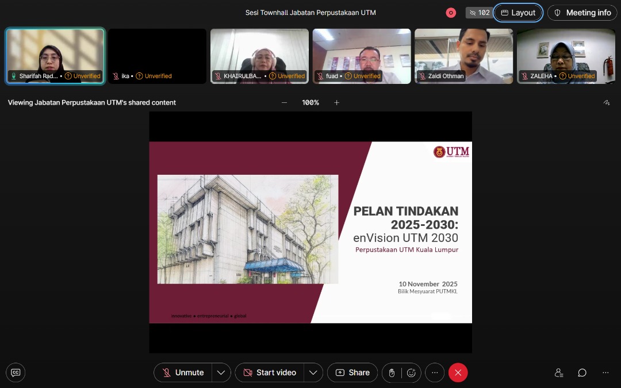Click the recording indicator icon
Image resolution: width=621 pixels, height=388 pixels.
[451, 13]
